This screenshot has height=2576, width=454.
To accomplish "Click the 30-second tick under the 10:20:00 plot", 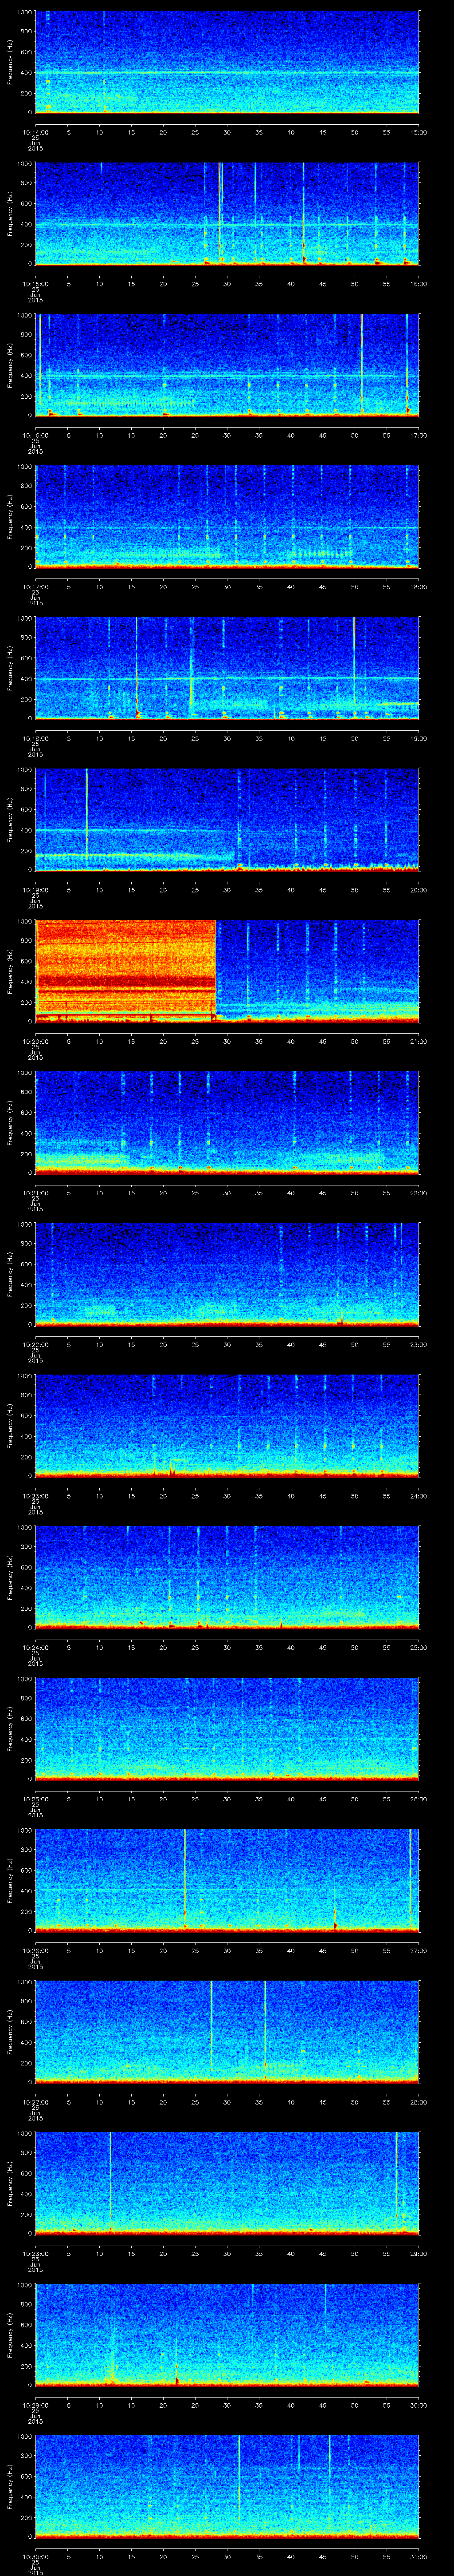I will (227, 1041).
